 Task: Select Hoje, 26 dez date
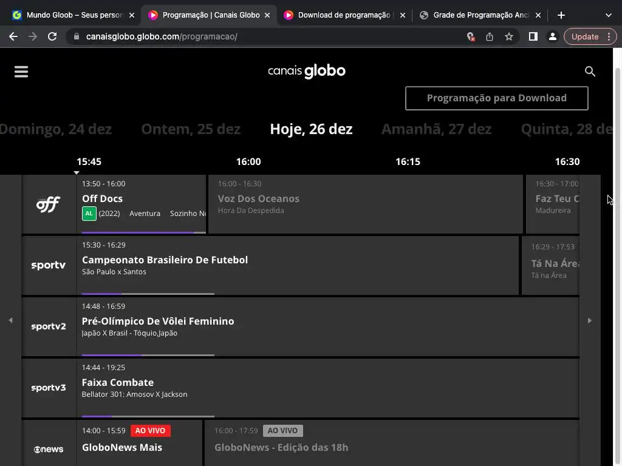coord(312,129)
